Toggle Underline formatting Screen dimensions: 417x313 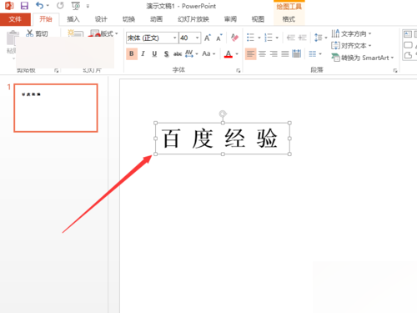pyautogui.click(x=154, y=53)
